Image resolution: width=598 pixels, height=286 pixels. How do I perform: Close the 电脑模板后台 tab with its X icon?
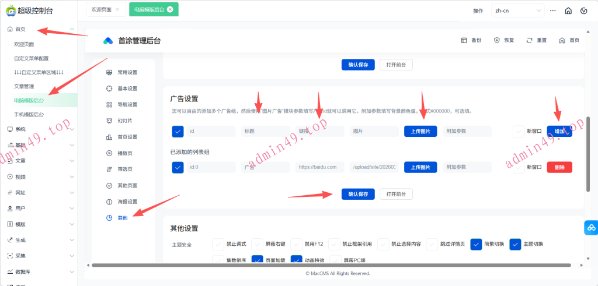(x=170, y=9)
